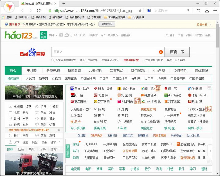
Task: Close the train sleeper ad banner
Action: (x=59, y=130)
